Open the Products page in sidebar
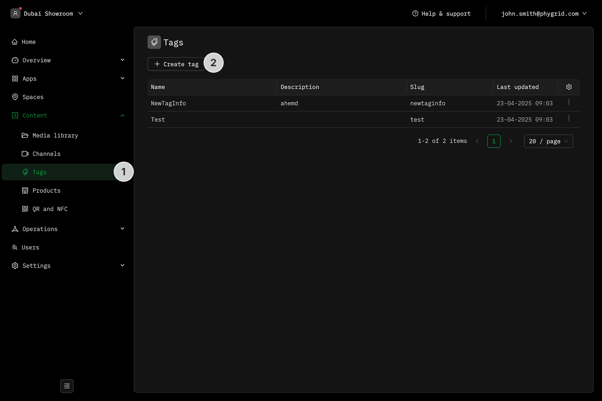The height and width of the screenshot is (401, 602). pos(46,190)
